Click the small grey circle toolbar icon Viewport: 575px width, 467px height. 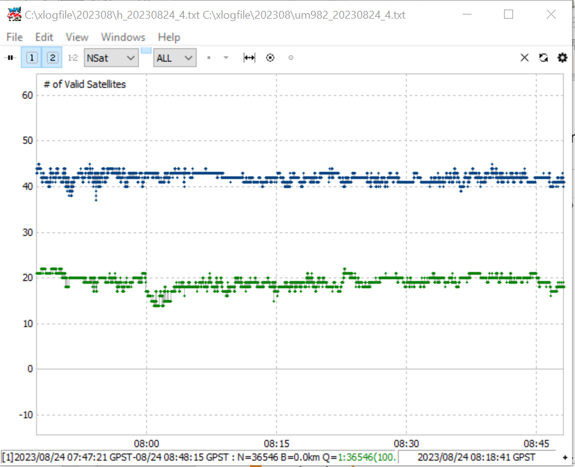click(x=291, y=58)
